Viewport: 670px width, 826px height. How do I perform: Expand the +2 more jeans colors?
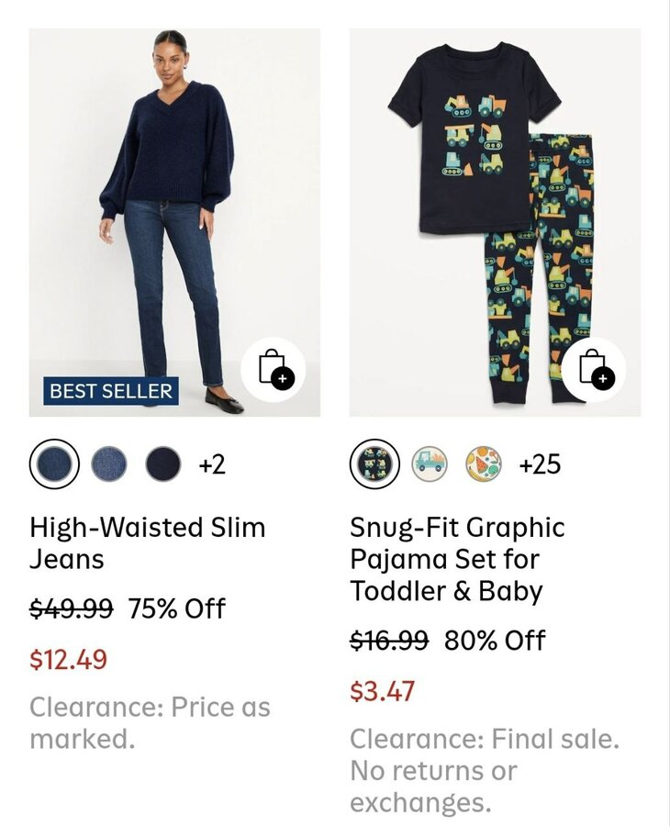(x=212, y=465)
